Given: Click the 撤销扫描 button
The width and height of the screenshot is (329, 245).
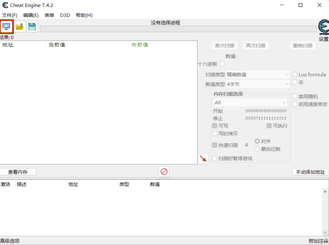Looking at the screenshot, I should 303,45.
